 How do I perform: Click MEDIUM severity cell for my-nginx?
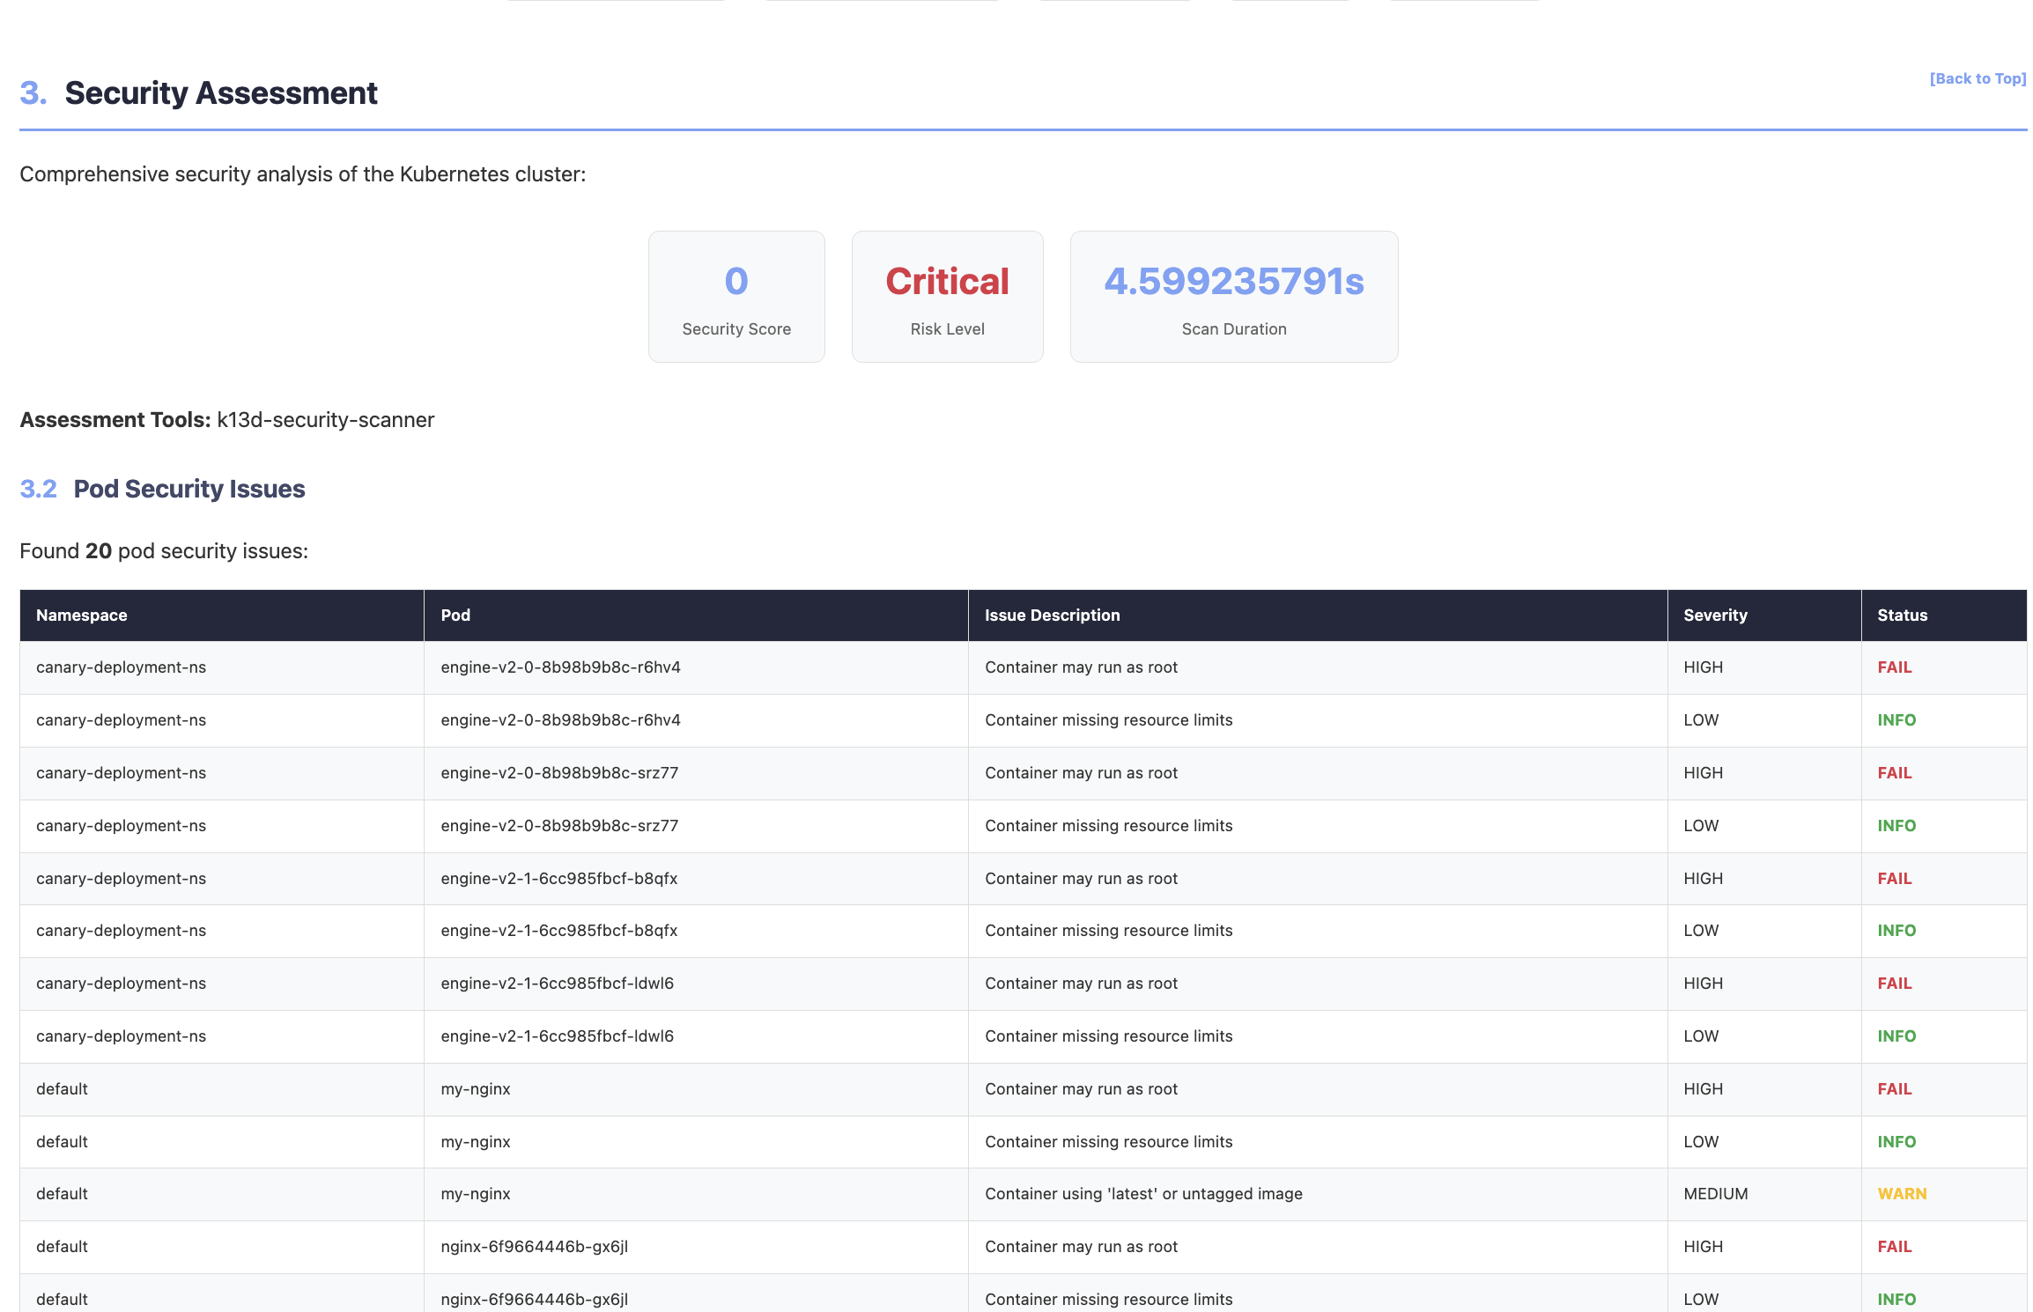tap(1715, 1194)
